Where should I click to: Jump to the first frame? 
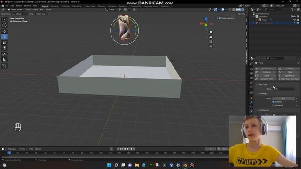(118, 149)
